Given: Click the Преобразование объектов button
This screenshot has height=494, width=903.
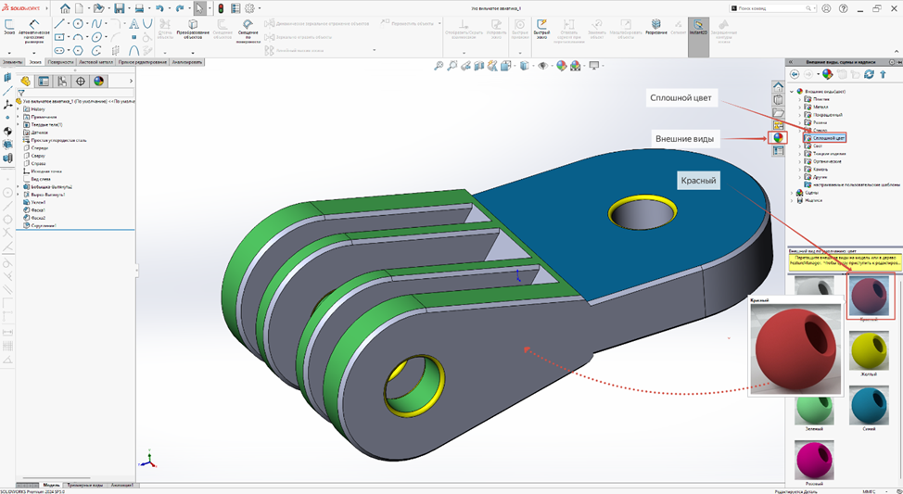Looking at the screenshot, I should click(193, 28).
